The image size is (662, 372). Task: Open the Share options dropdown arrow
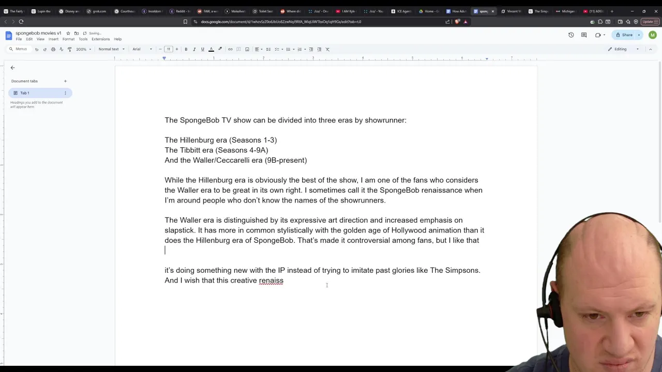pyautogui.click(x=639, y=35)
